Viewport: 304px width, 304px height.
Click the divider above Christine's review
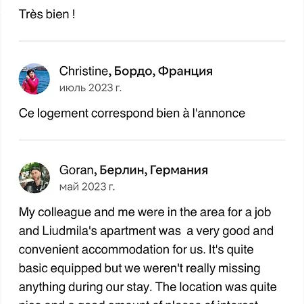(152, 41)
